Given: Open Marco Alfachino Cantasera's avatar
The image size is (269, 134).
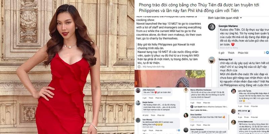Looking at the screenshot, I should 186,90.
